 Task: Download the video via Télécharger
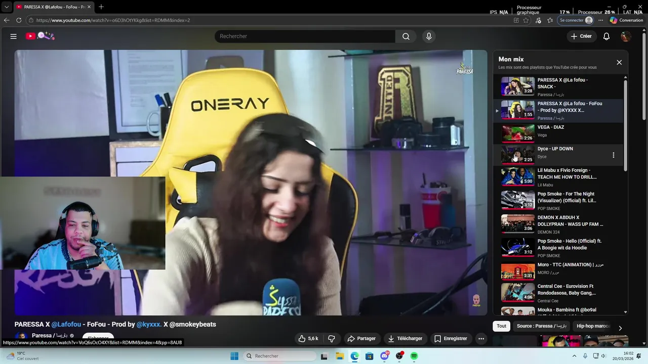point(405,338)
